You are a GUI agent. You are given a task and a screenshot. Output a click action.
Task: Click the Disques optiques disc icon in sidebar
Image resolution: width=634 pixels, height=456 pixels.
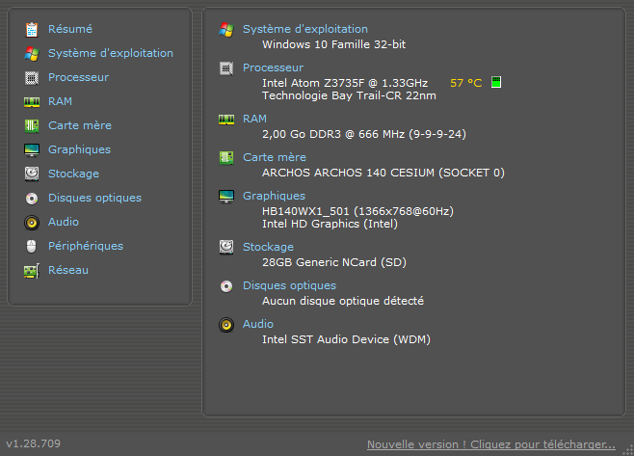[32, 199]
